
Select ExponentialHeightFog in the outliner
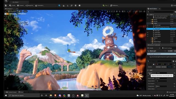[x=161, y=18]
